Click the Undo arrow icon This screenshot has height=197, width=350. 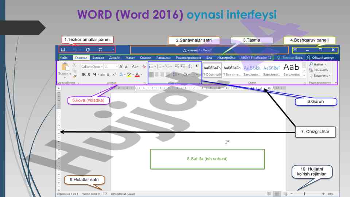[75, 50]
